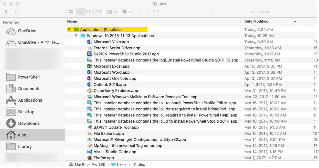This screenshot has width=319, height=168.
Task: Select the External Script Driver.app icon
Action: point(89,48)
